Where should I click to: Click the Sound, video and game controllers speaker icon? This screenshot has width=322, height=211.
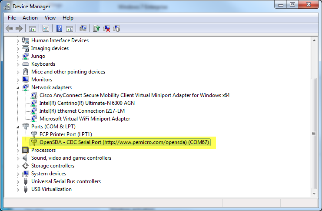(25, 158)
